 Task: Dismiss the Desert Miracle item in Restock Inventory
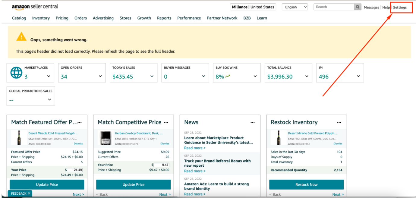click(x=338, y=144)
